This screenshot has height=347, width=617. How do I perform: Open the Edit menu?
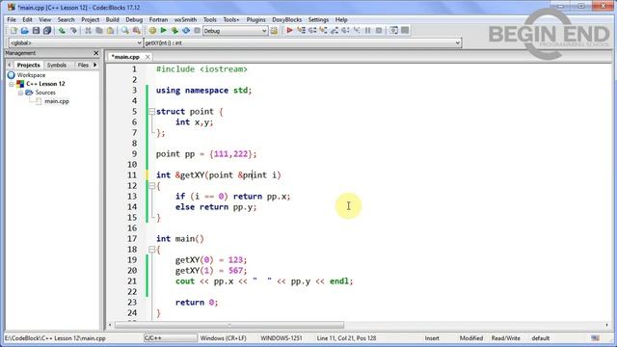(27, 19)
